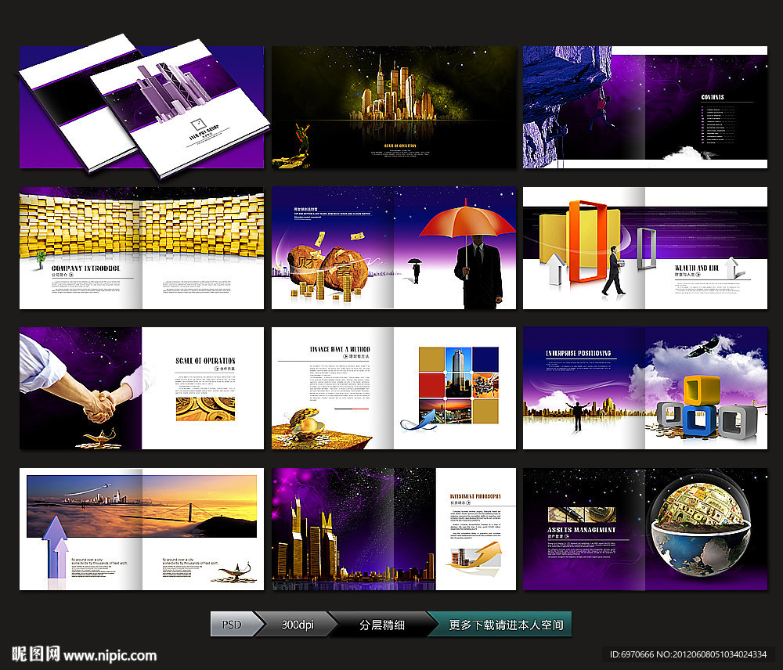Click the orange umbrella in the spread
The image size is (783, 670).
[x=467, y=222]
